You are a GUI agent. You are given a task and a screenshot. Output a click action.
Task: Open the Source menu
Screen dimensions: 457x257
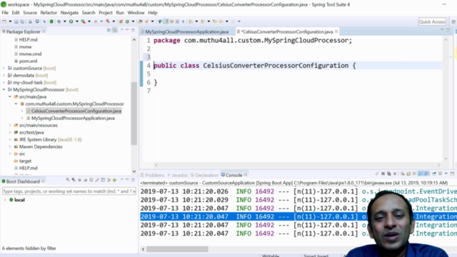pyautogui.click(x=30, y=13)
